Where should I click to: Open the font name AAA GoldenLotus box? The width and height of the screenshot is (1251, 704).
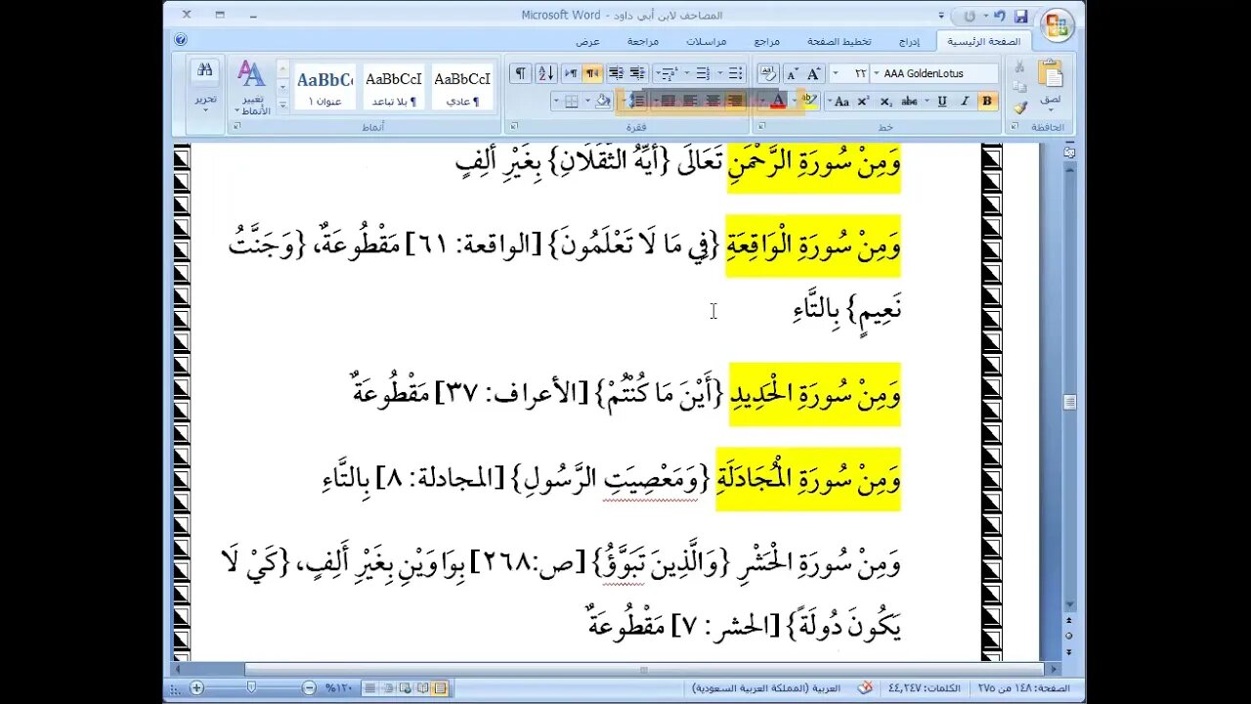[935, 73]
